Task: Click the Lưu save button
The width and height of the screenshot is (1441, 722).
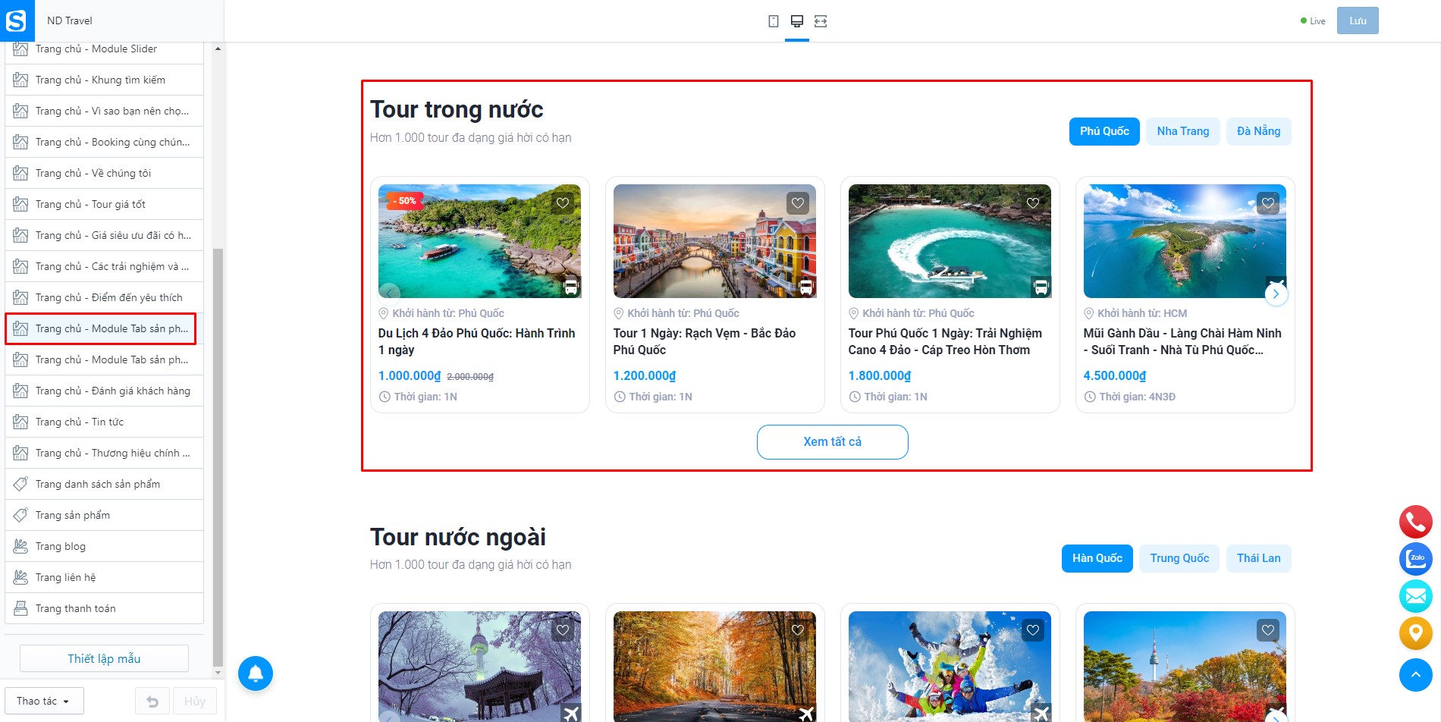Action: (x=1358, y=20)
